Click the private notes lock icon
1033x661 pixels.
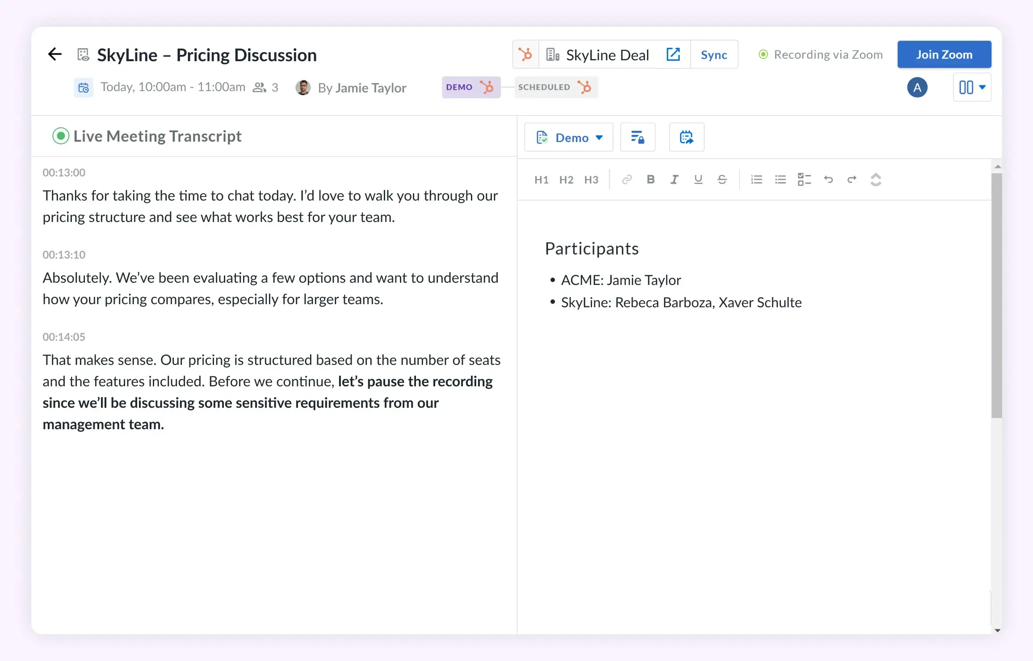(x=638, y=138)
